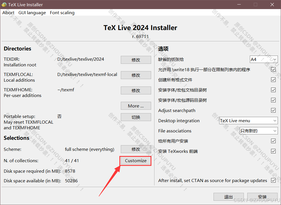Click the More ... button
This screenshot has height=205, width=281.
pyautogui.click(x=136, y=106)
